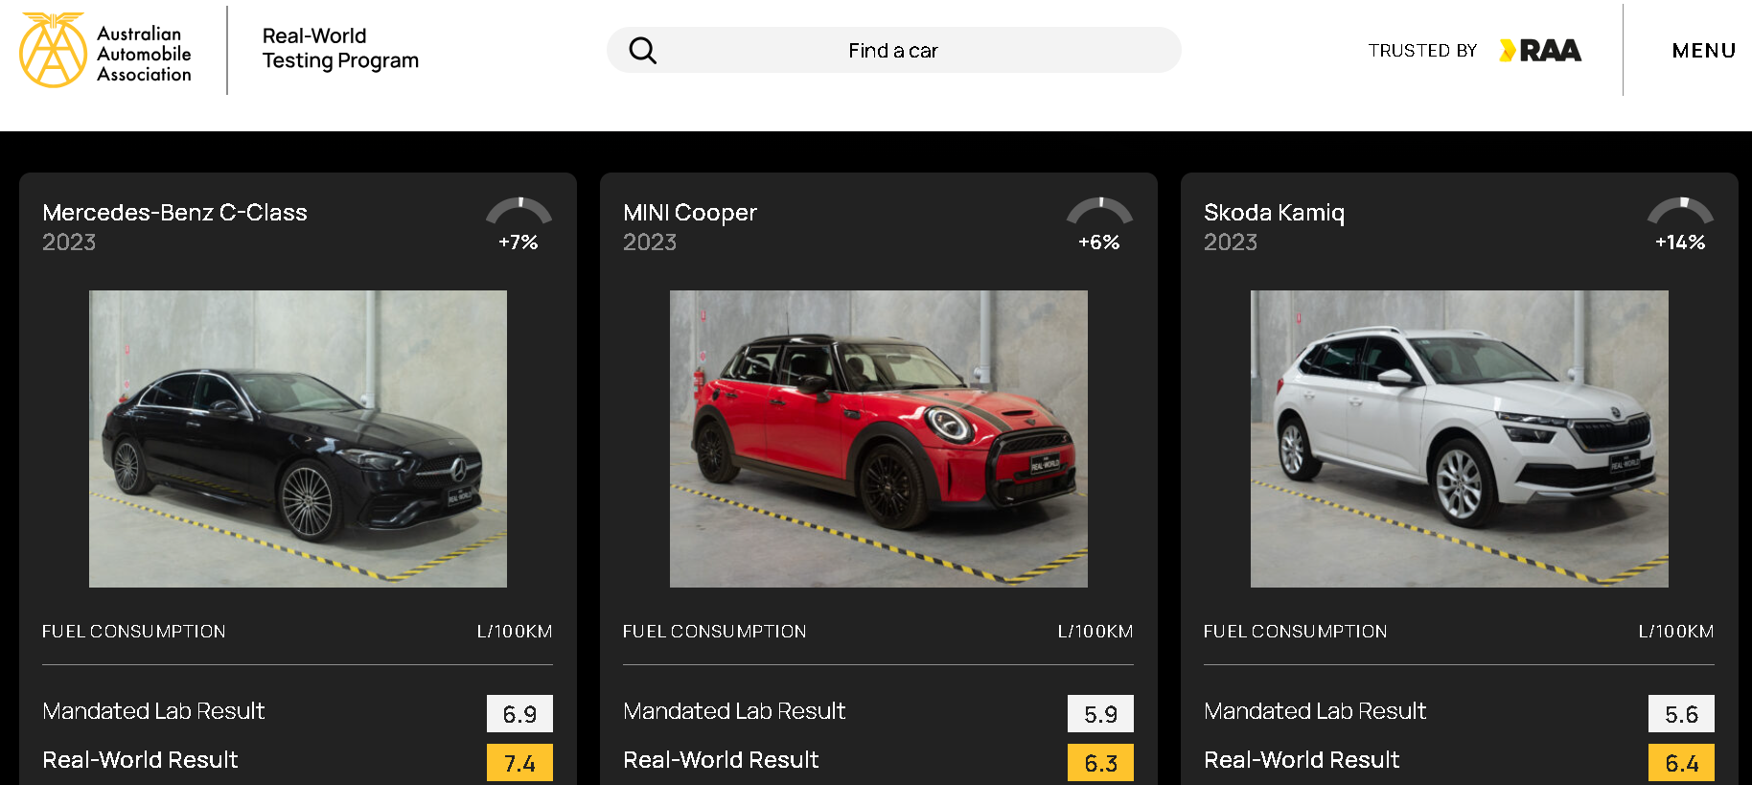Click the Mercedes-Benz +7% gauge icon
This screenshot has height=785, width=1752.
519,213
